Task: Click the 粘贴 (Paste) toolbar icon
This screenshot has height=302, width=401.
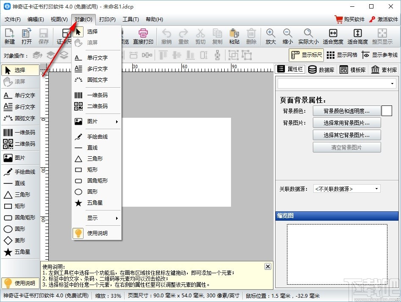Action: [x=234, y=36]
